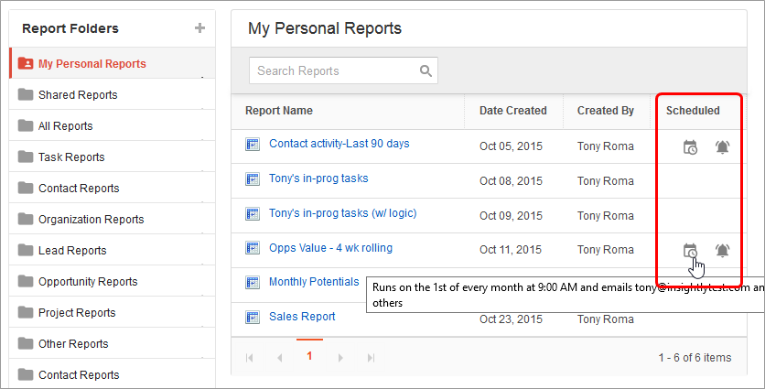Open Monthly Potentials report
The width and height of the screenshot is (765, 389).
click(314, 282)
